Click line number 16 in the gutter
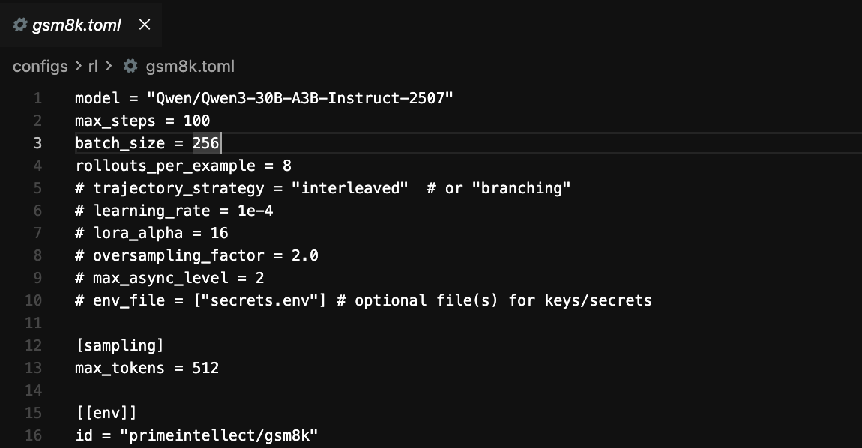 [x=34, y=435]
